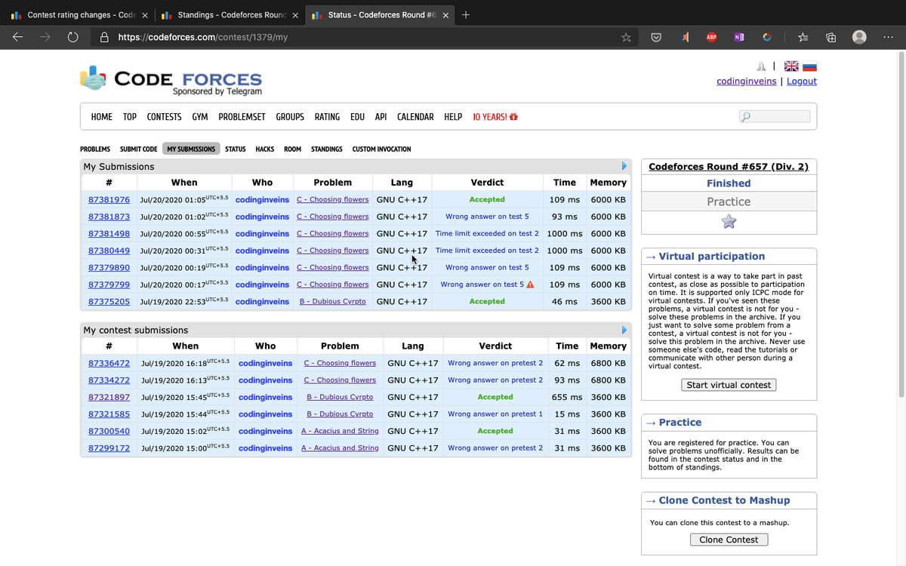This screenshot has width=906, height=566.
Task: Open notifications with the bell icon
Action: pos(761,66)
